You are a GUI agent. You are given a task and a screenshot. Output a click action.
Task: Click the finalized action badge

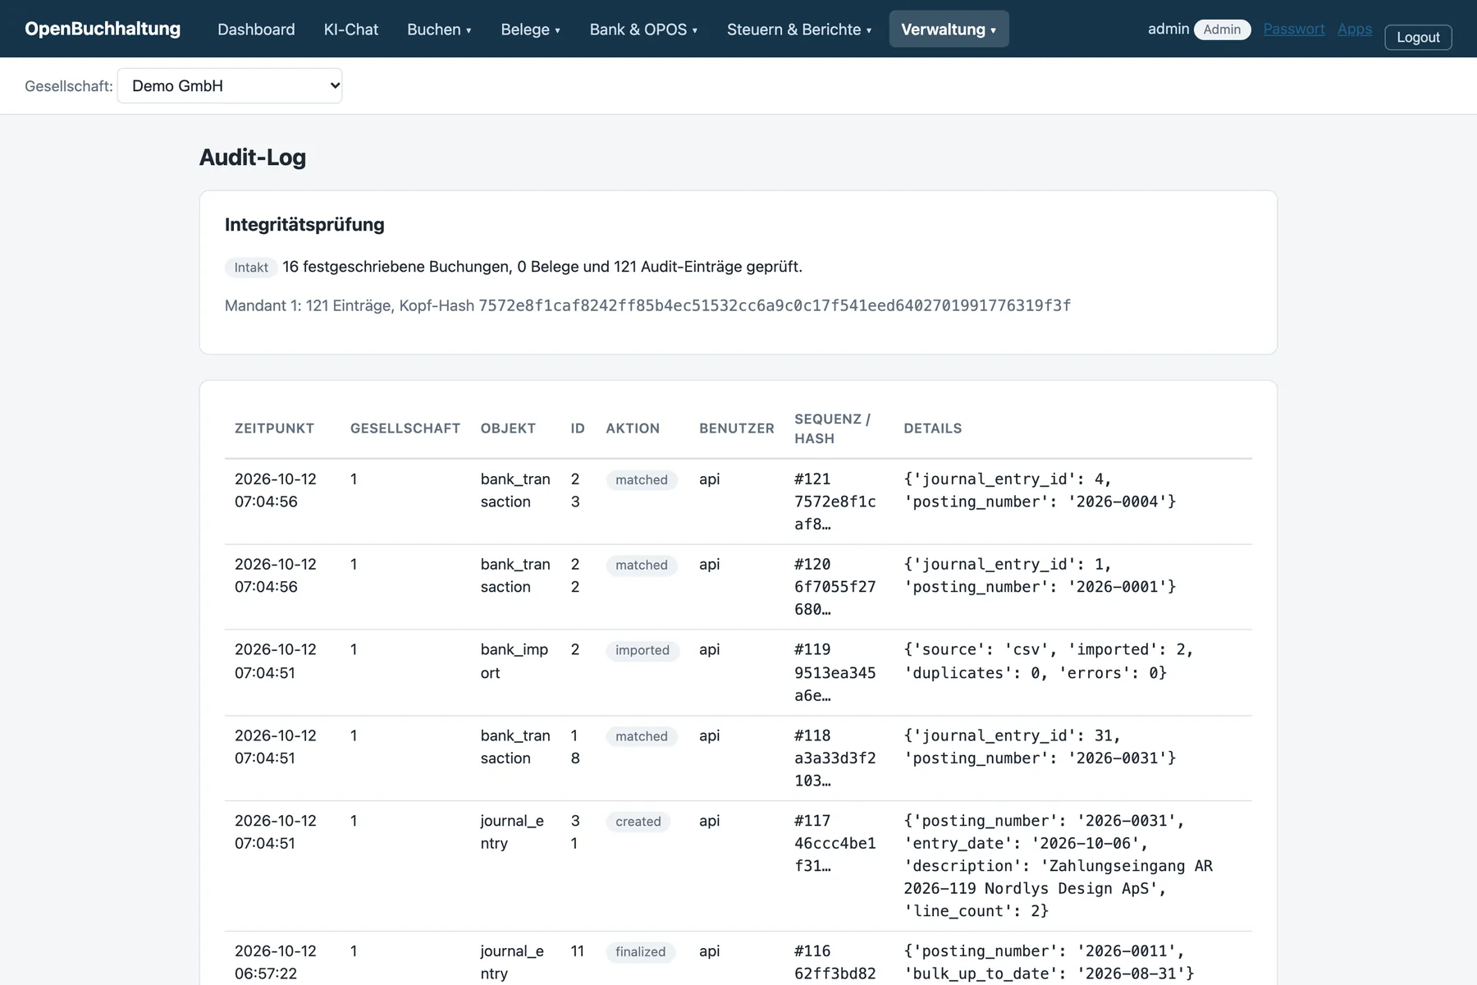[641, 952]
